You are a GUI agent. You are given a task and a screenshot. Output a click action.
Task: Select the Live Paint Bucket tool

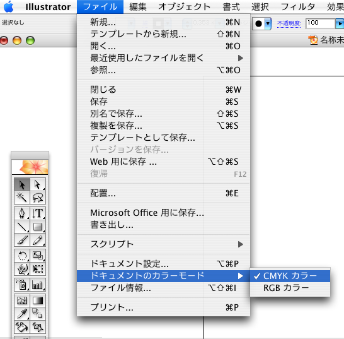pyautogui.click(x=22, y=327)
